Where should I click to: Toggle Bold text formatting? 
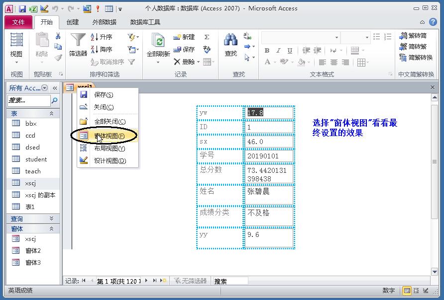(267, 51)
